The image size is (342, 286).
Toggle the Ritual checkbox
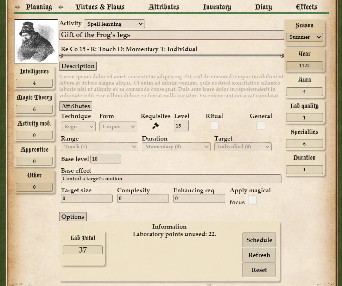point(214,126)
